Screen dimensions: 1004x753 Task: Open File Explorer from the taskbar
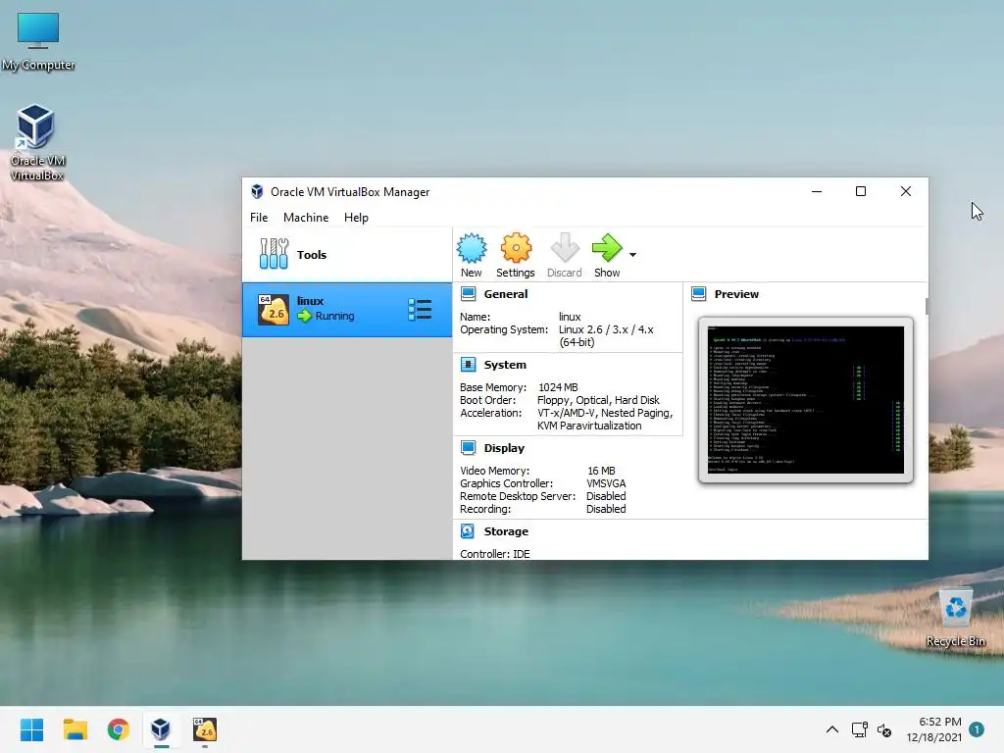point(75,729)
